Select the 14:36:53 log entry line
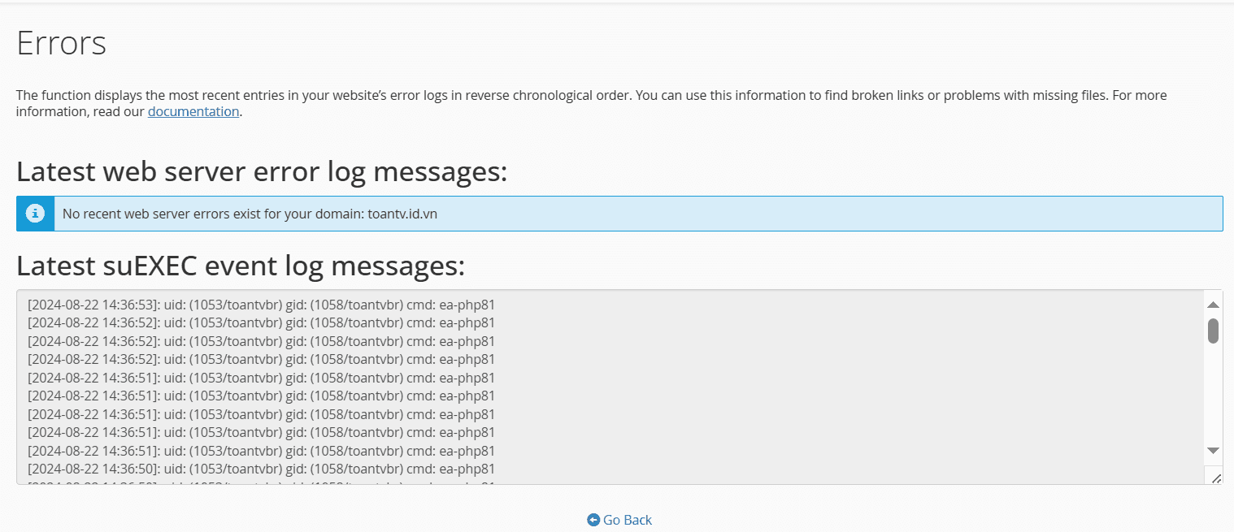Image resolution: width=1234 pixels, height=532 pixels. (261, 305)
